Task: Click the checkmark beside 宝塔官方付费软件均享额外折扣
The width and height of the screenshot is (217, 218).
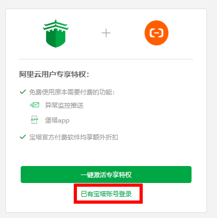Action: [x=23, y=137]
